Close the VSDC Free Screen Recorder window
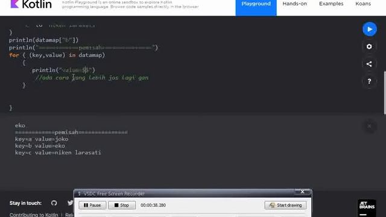386x217 pixels. point(303,192)
